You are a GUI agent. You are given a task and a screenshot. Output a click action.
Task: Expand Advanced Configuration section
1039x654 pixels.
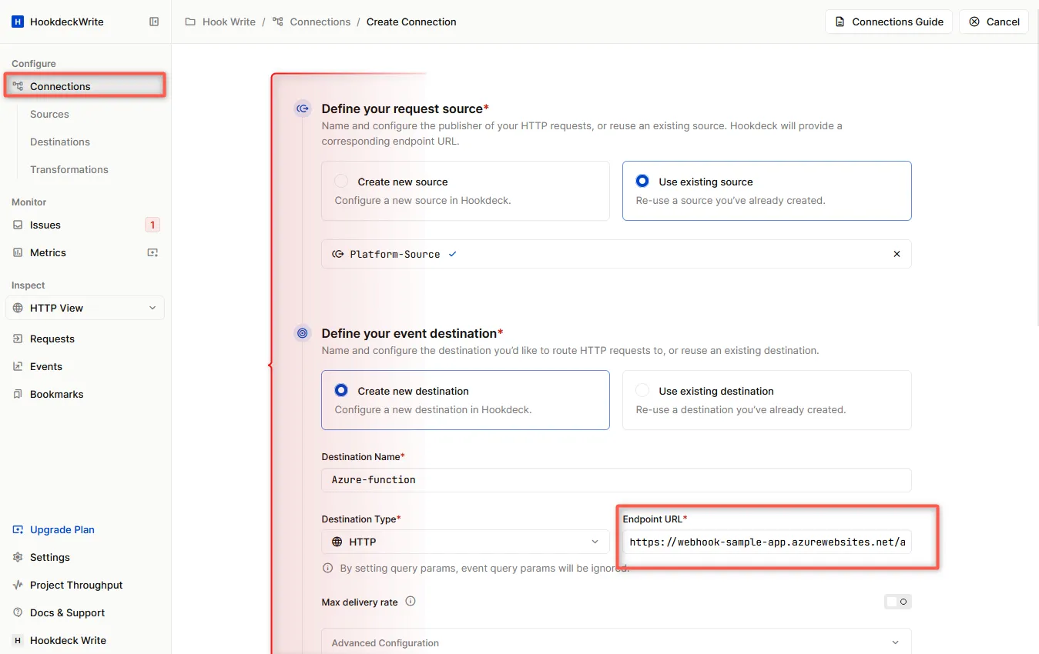pos(616,642)
